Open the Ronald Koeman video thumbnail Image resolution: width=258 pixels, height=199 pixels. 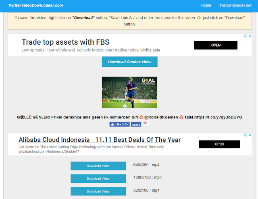click(129, 92)
